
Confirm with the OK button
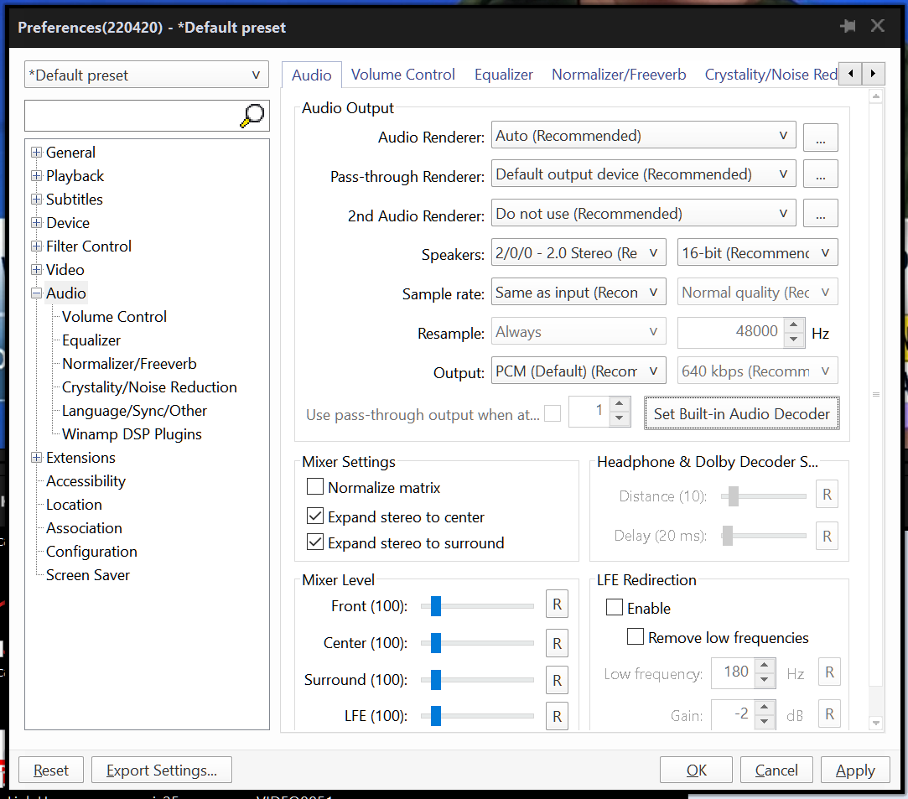[x=696, y=770]
